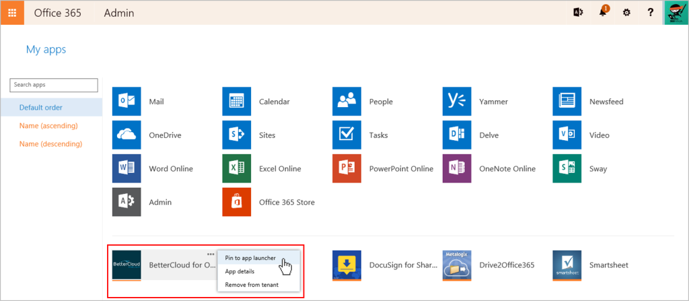Launch Excel Online tile
This screenshot has width=689, height=301.
pos(236,168)
